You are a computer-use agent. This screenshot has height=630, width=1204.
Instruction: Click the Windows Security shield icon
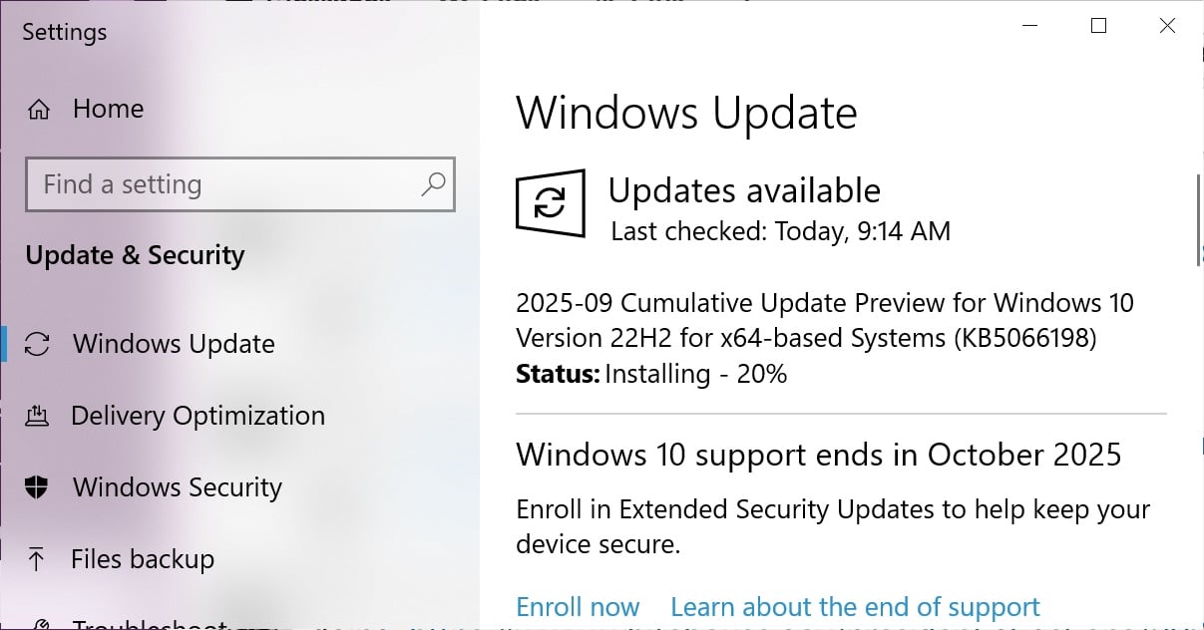point(38,487)
